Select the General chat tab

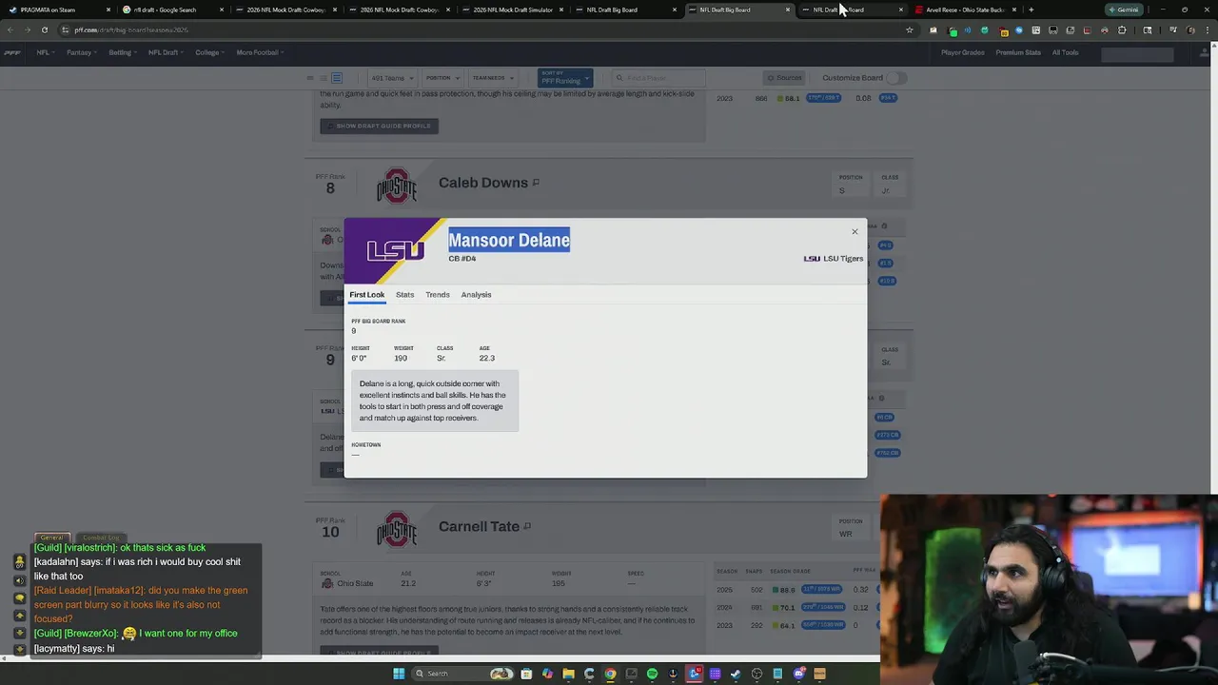(x=51, y=538)
